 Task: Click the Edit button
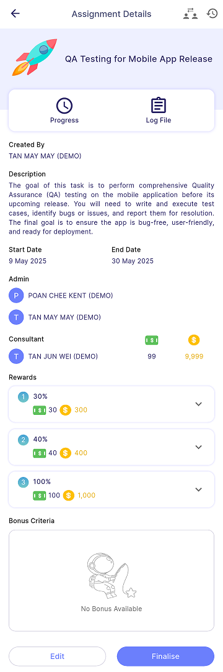click(x=57, y=656)
